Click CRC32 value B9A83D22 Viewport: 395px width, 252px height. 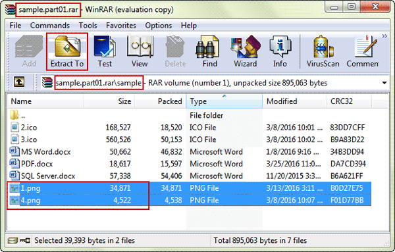(348, 139)
